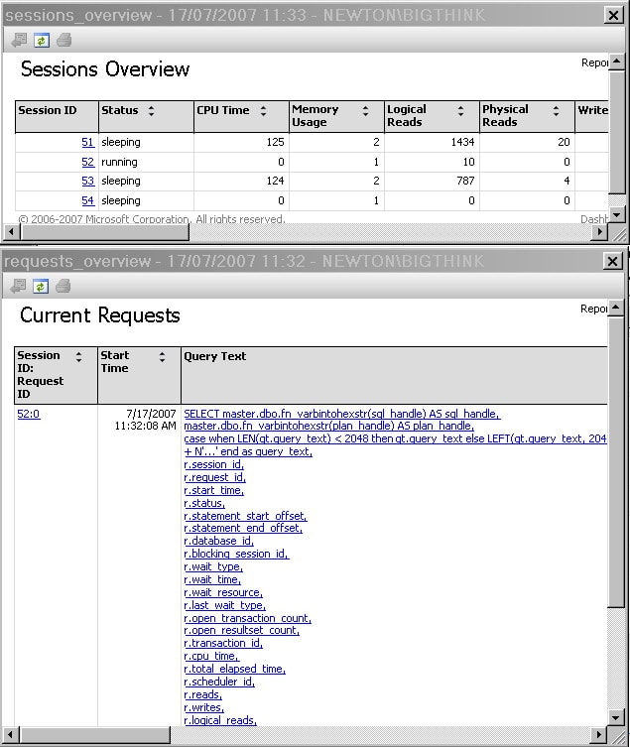Click horizontal scrollbar thumb in sessions_overview
The image size is (630, 747).
click(x=105, y=232)
